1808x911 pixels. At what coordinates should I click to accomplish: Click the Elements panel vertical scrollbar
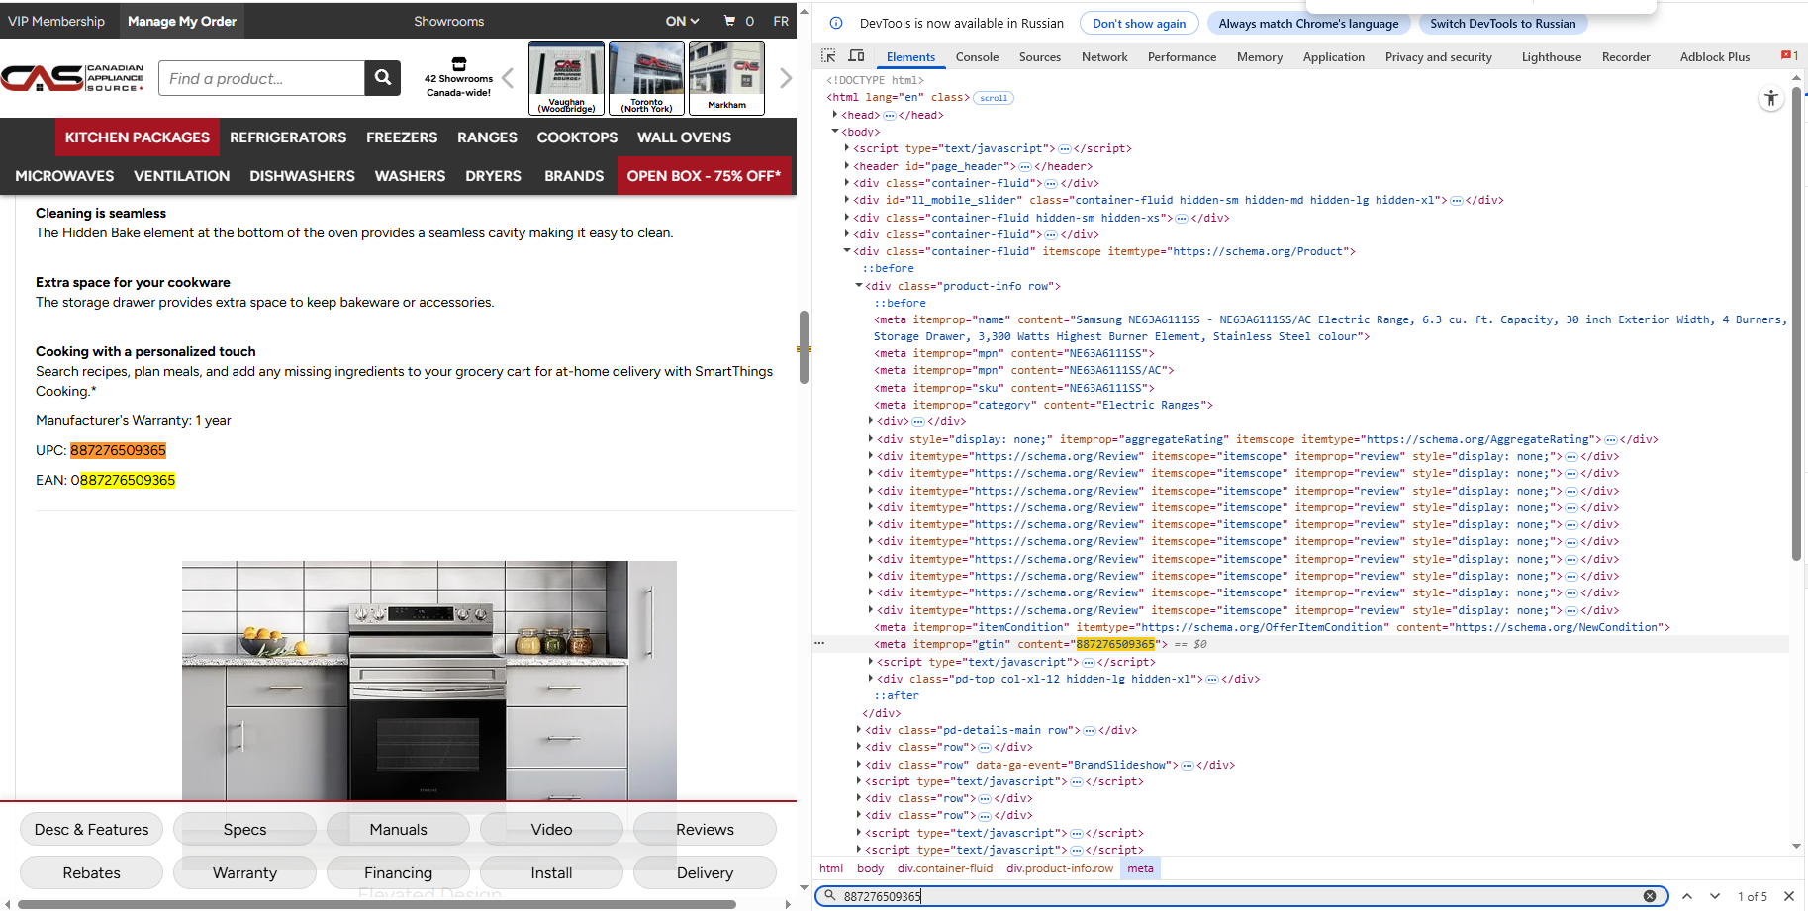(x=1796, y=324)
